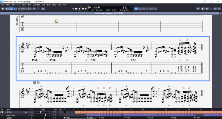This screenshot has height=119, width=222.
Task: Adjust the 电吉他 track volume slider
Action: (x=42, y=112)
